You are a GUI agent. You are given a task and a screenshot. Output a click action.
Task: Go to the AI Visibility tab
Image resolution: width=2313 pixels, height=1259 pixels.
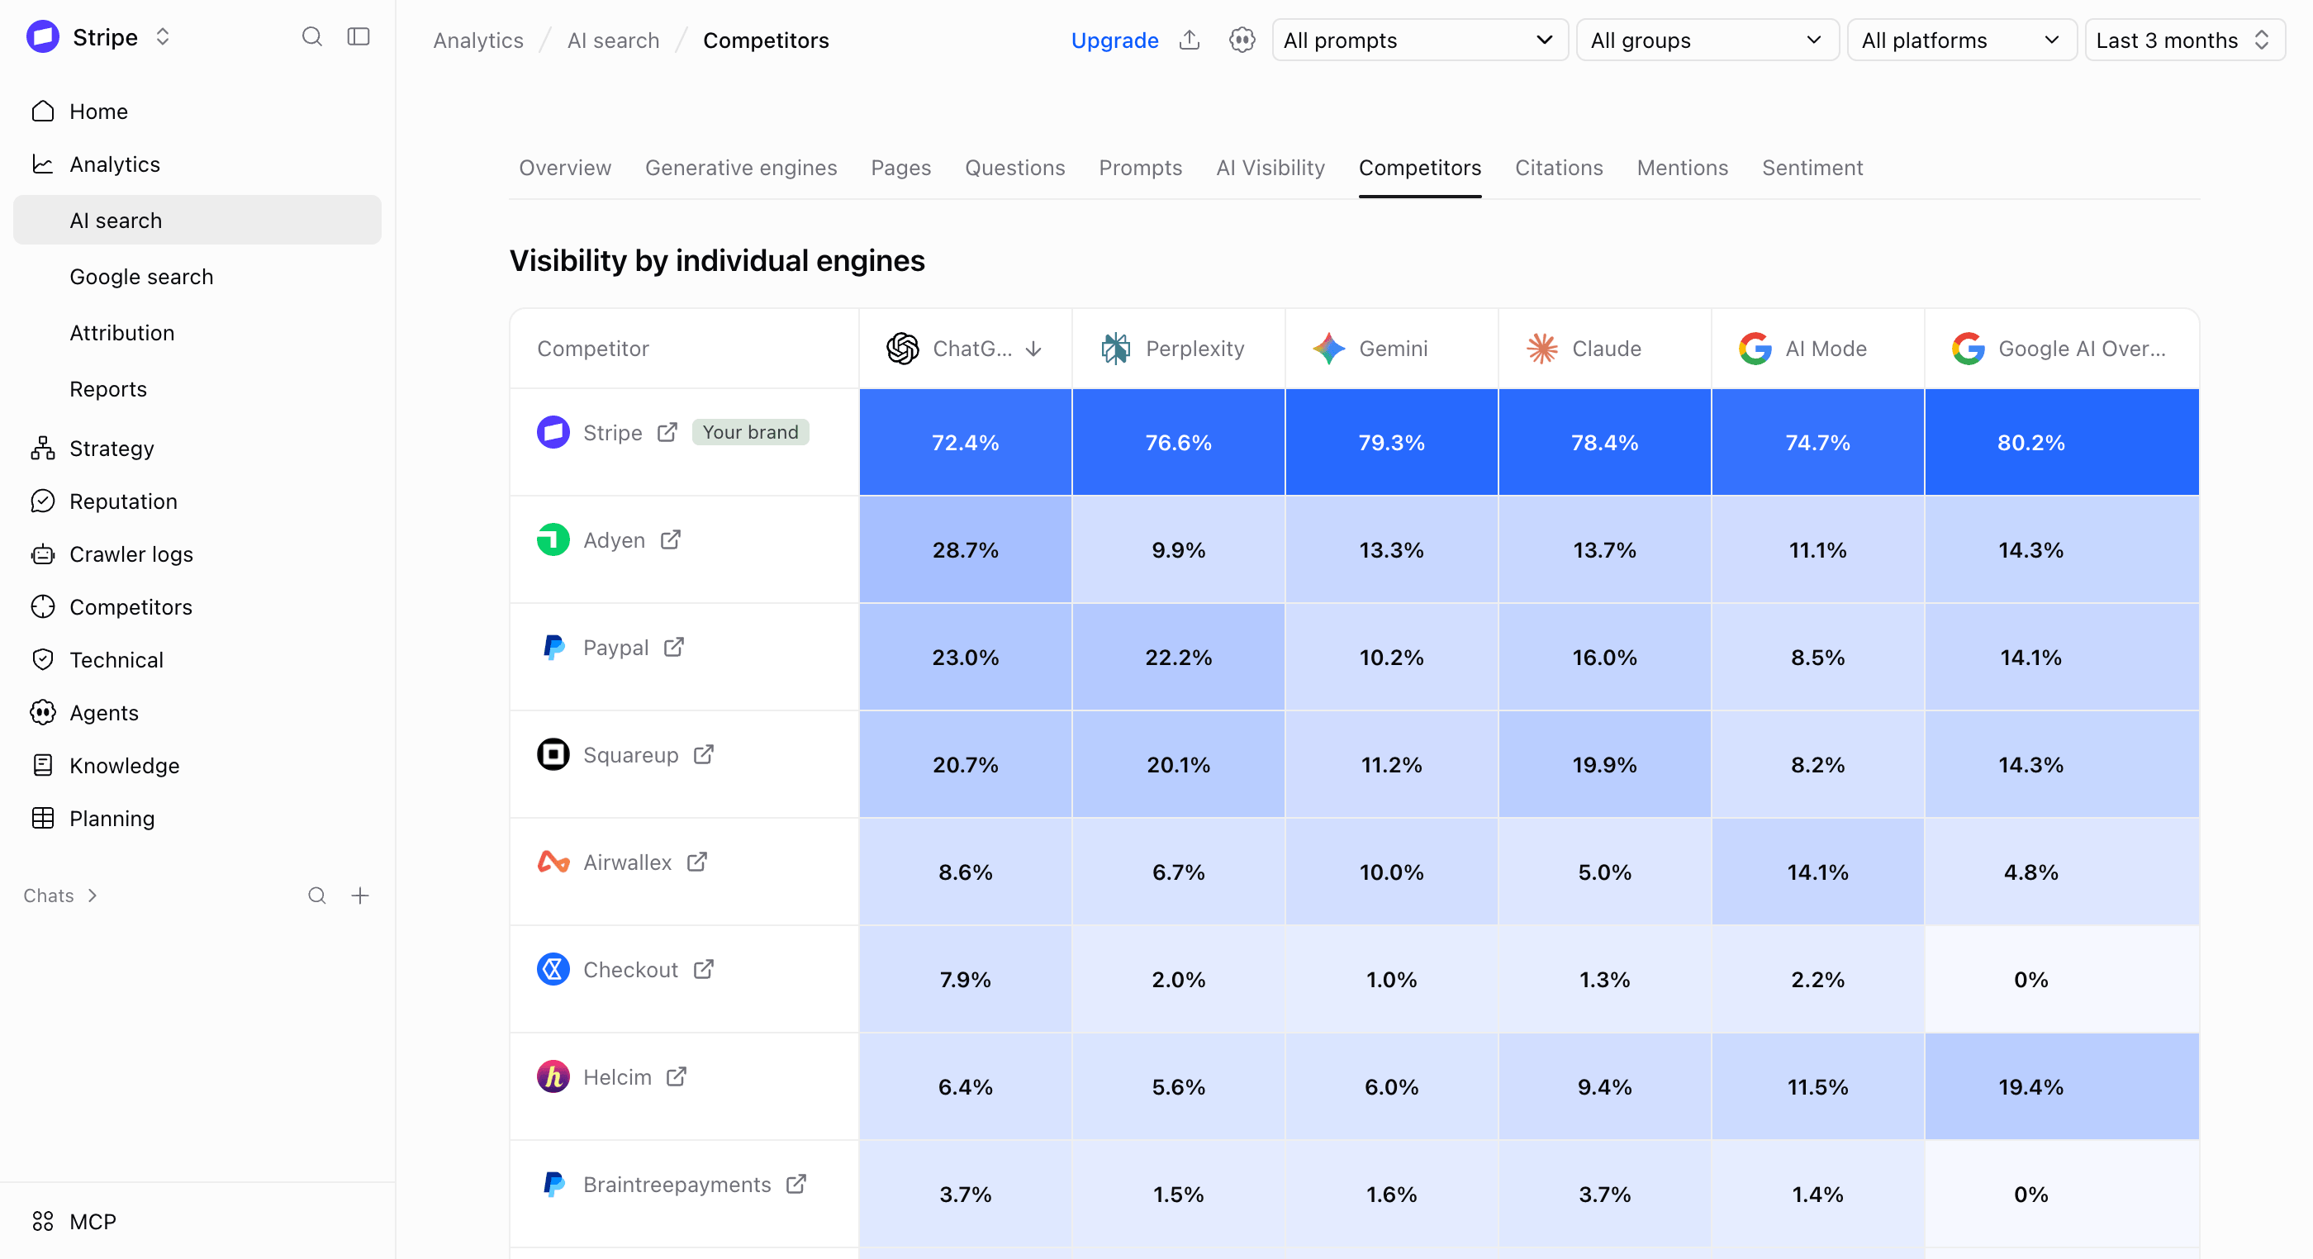point(1270,168)
